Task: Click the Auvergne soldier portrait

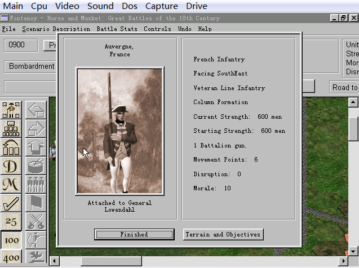Action: 119,131
